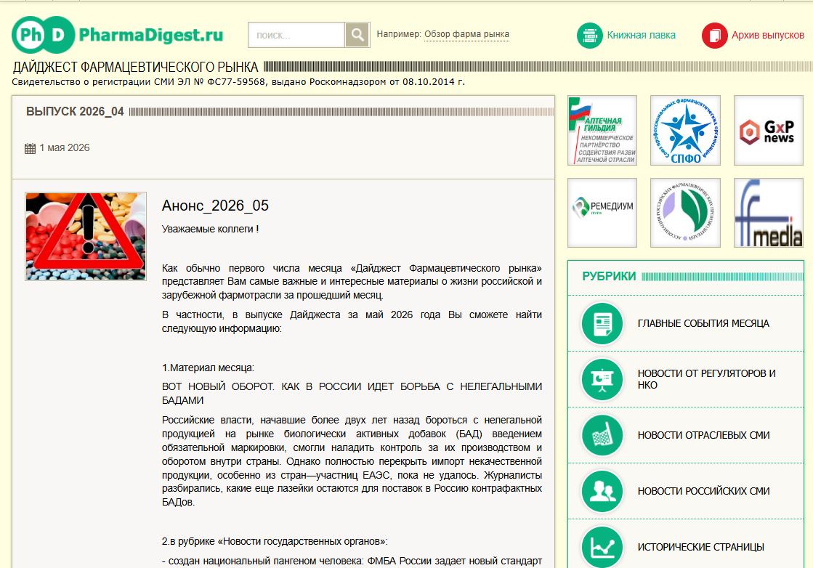Click the Новости отраслевых СМИ rubric icon
813x568 pixels.
pyautogui.click(x=602, y=435)
